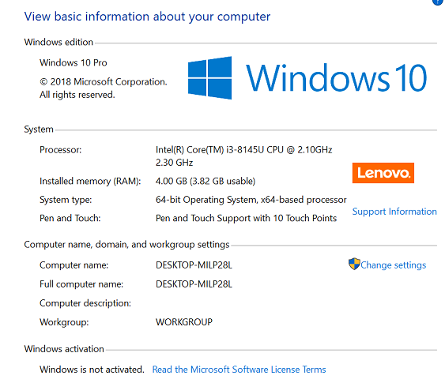Click the 4.00 GB installed memory value
The height and width of the screenshot is (383, 445).
click(x=206, y=181)
